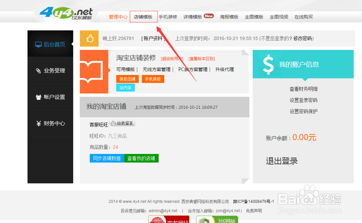Click the admin@4y4.net email link
This screenshot has width=362, height=223.
(x=163, y=211)
